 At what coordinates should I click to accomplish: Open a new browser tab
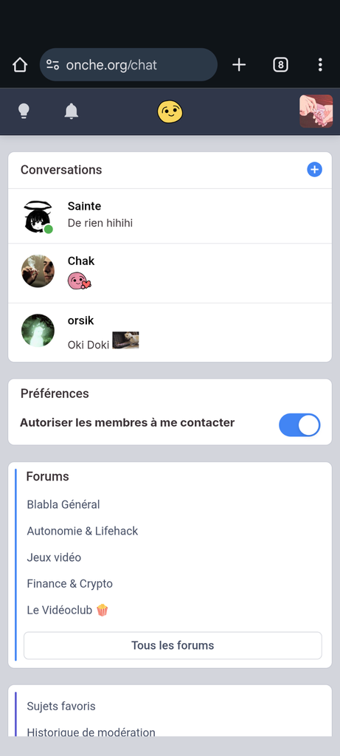[239, 65]
